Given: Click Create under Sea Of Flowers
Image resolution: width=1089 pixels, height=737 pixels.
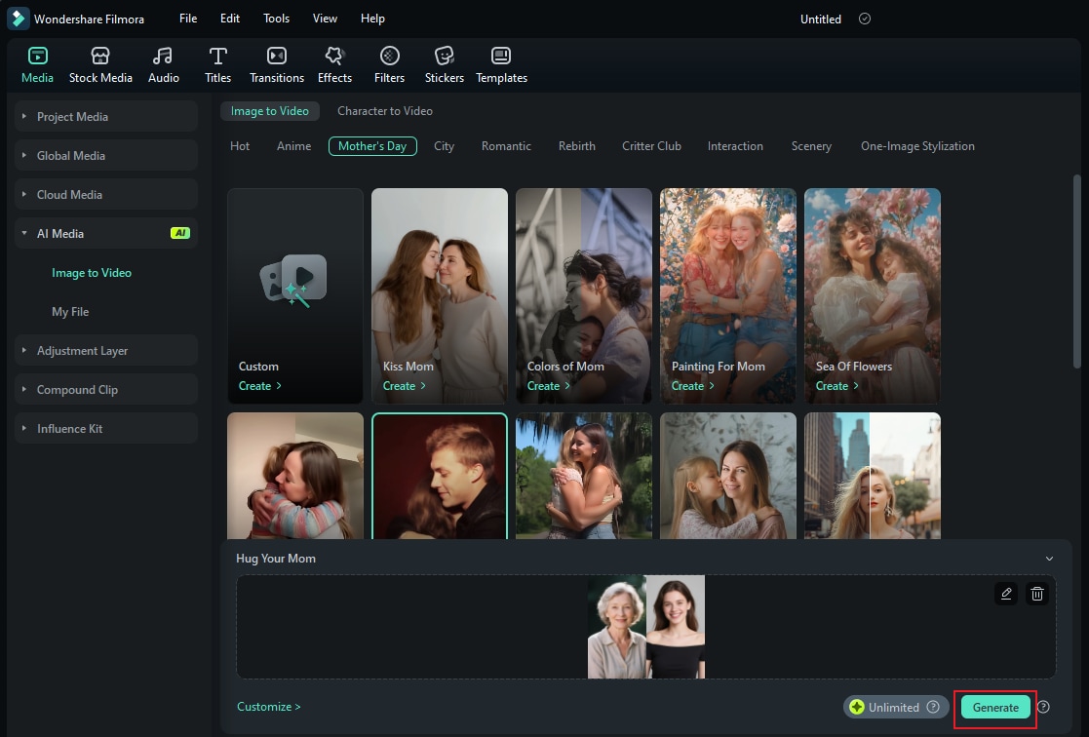Looking at the screenshot, I should tap(836, 385).
